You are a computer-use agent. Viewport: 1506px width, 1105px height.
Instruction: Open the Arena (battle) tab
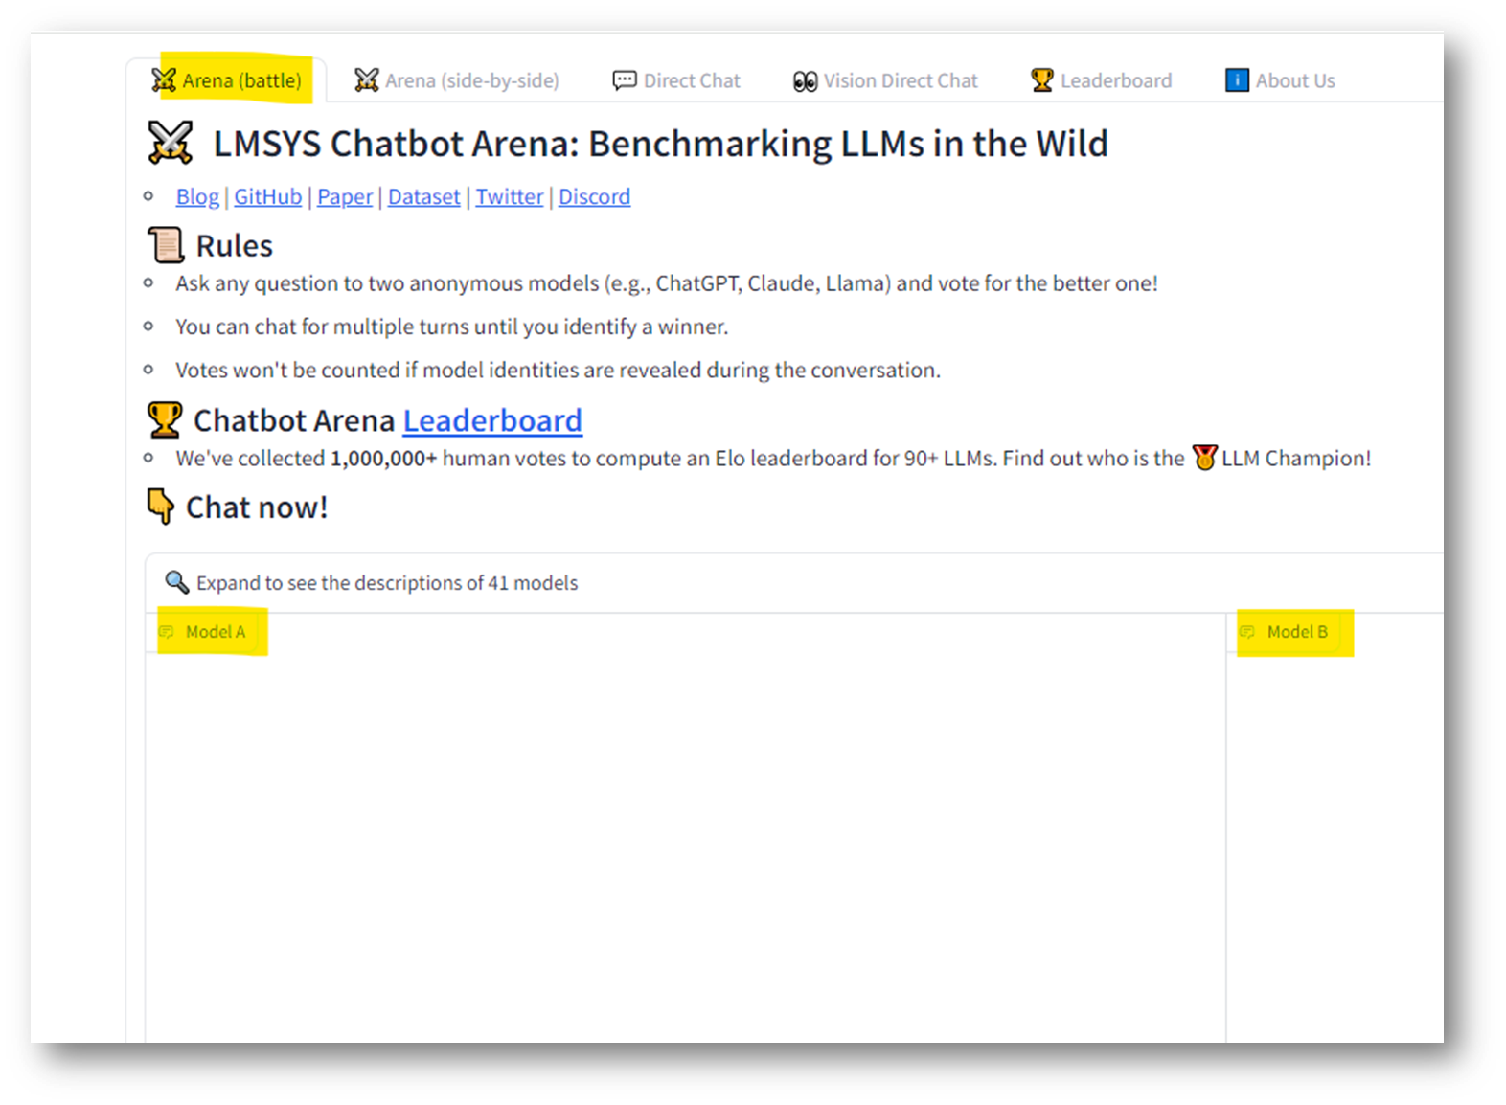click(227, 80)
